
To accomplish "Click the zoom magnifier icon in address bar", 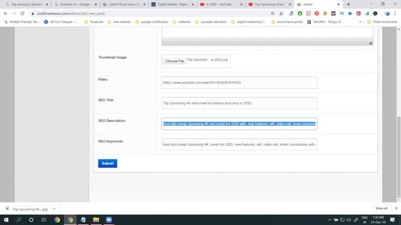I will tap(273, 14).
